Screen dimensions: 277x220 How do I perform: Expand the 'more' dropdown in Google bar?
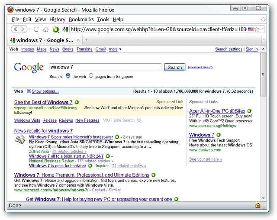[115, 49]
